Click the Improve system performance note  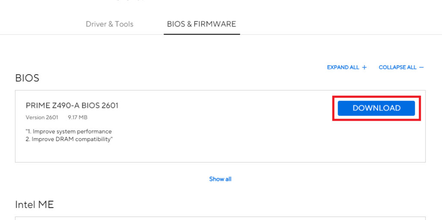tap(69, 132)
